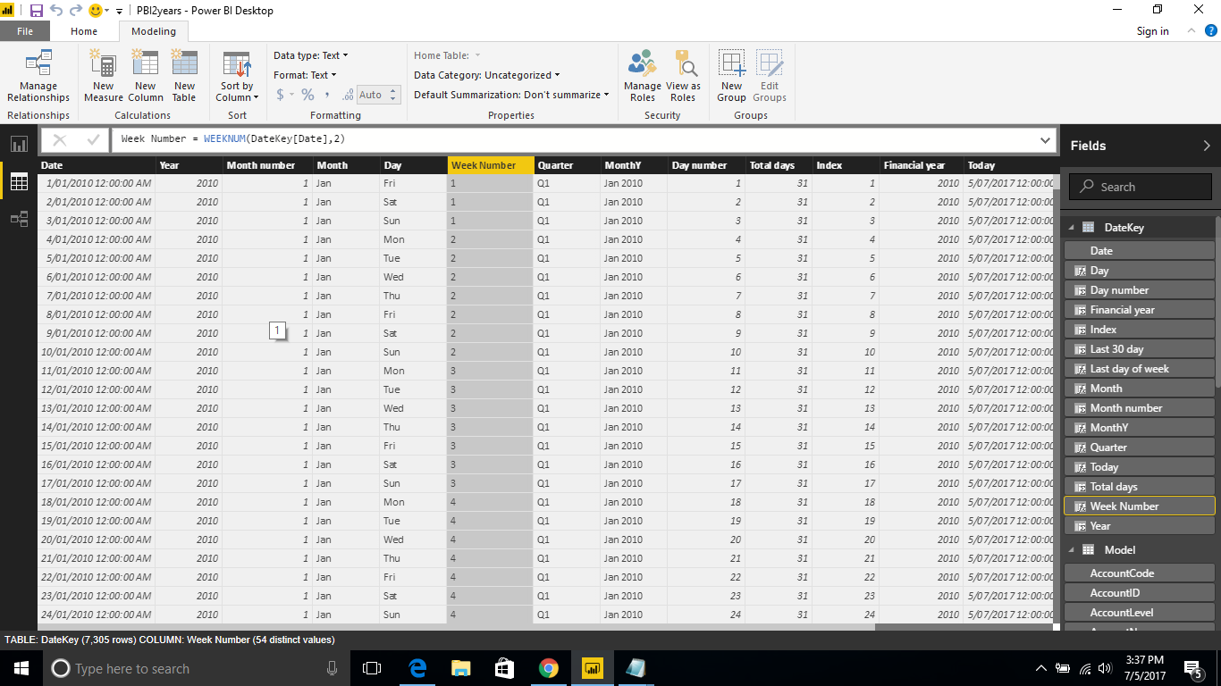Open Chrome from the taskbar
Screen dimensions: 1221x686
click(x=549, y=668)
